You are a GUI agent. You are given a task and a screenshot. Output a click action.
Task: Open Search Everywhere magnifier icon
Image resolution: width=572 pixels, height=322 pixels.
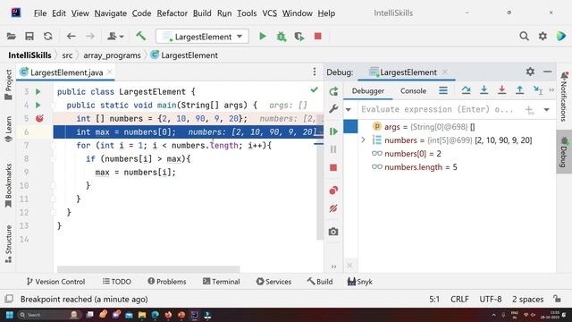(x=524, y=36)
